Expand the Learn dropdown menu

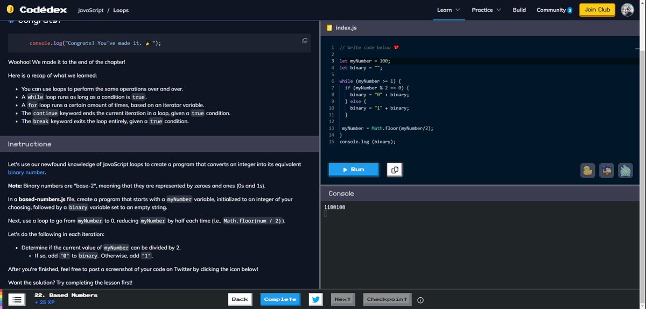[448, 10]
